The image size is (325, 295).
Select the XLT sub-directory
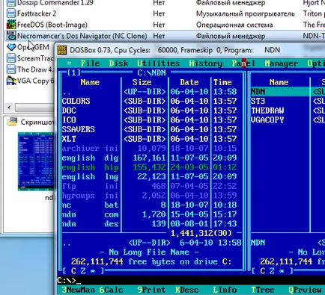coord(149,139)
